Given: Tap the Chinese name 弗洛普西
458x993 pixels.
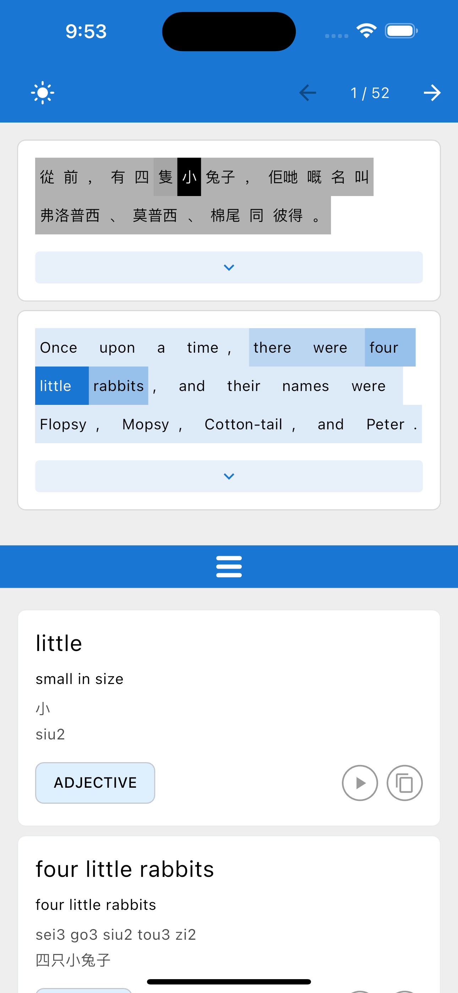Looking at the screenshot, I should pos(70,215).
